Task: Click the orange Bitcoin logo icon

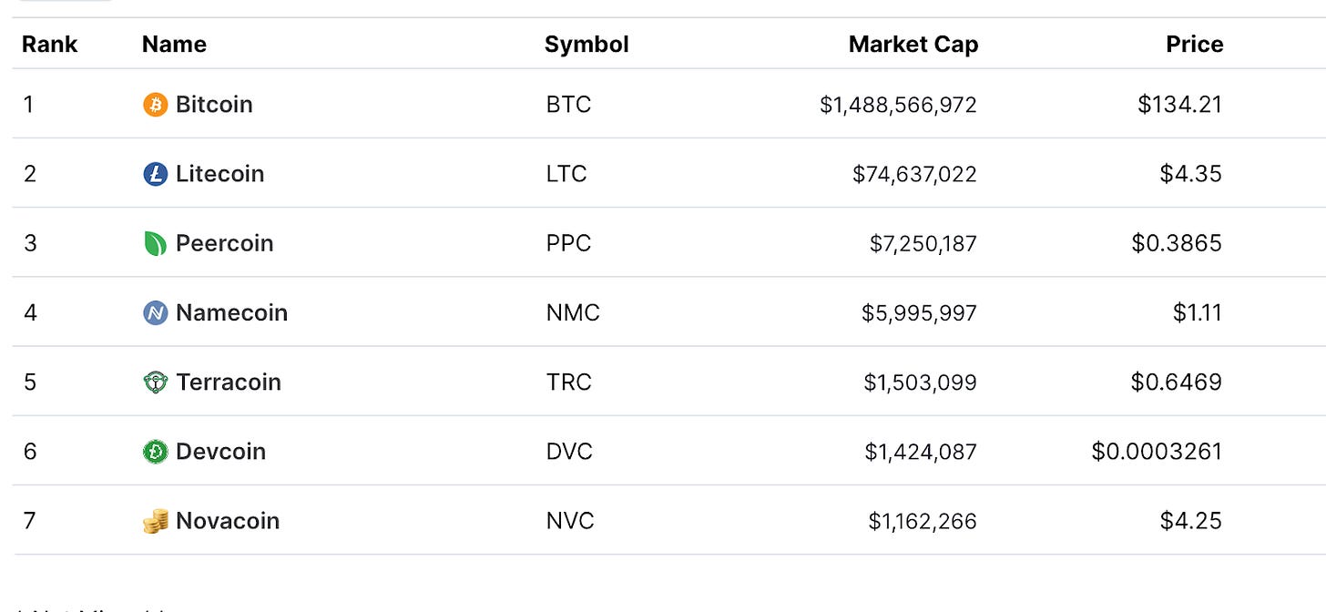Action: click(156, 105)
